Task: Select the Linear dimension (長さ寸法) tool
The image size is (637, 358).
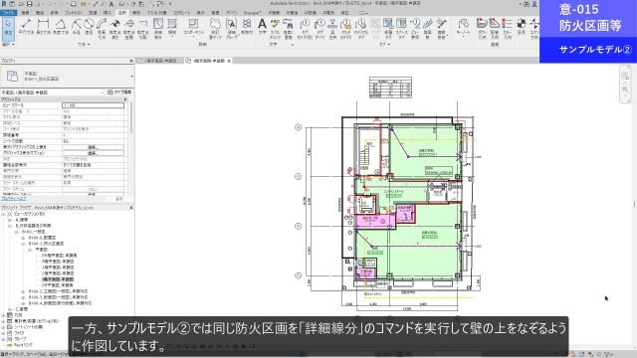Action: 43,27
